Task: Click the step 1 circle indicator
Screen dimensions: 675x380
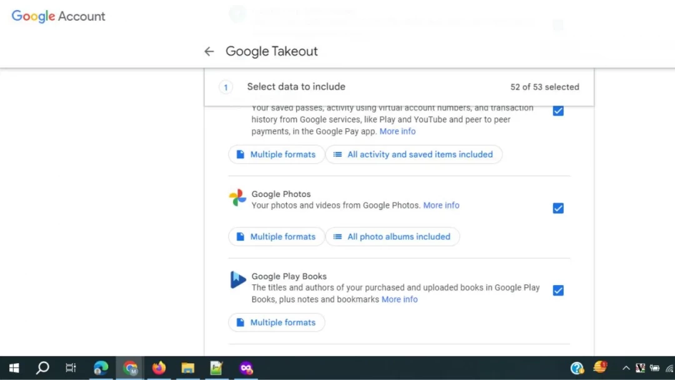Action: pos(226,87)
